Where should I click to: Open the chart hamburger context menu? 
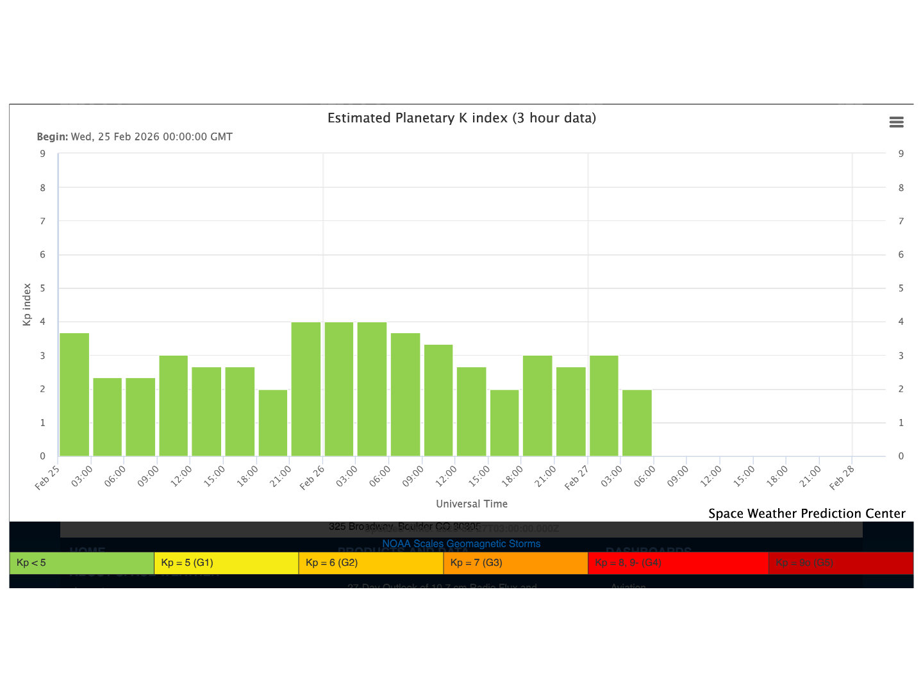pyautogui.click(x=896, y=122)
